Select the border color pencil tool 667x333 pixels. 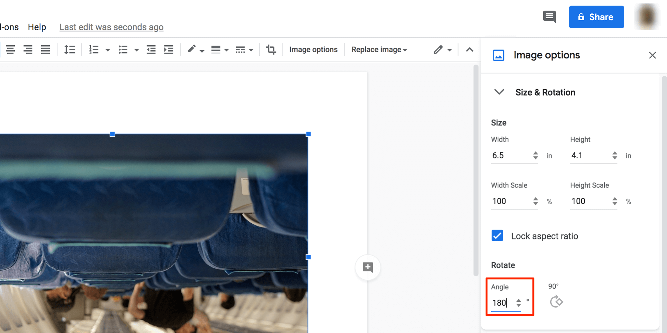[192, 49]
